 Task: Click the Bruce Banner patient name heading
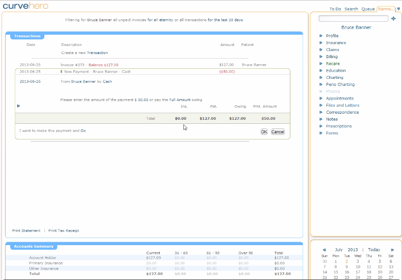pyautogui.click(x=356, y=27)
